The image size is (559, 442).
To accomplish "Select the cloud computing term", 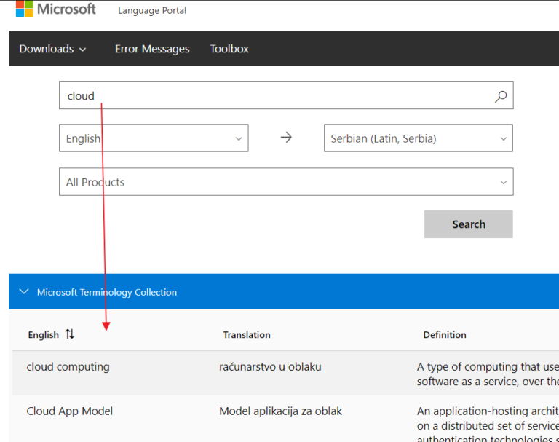I will click(68, 367).
